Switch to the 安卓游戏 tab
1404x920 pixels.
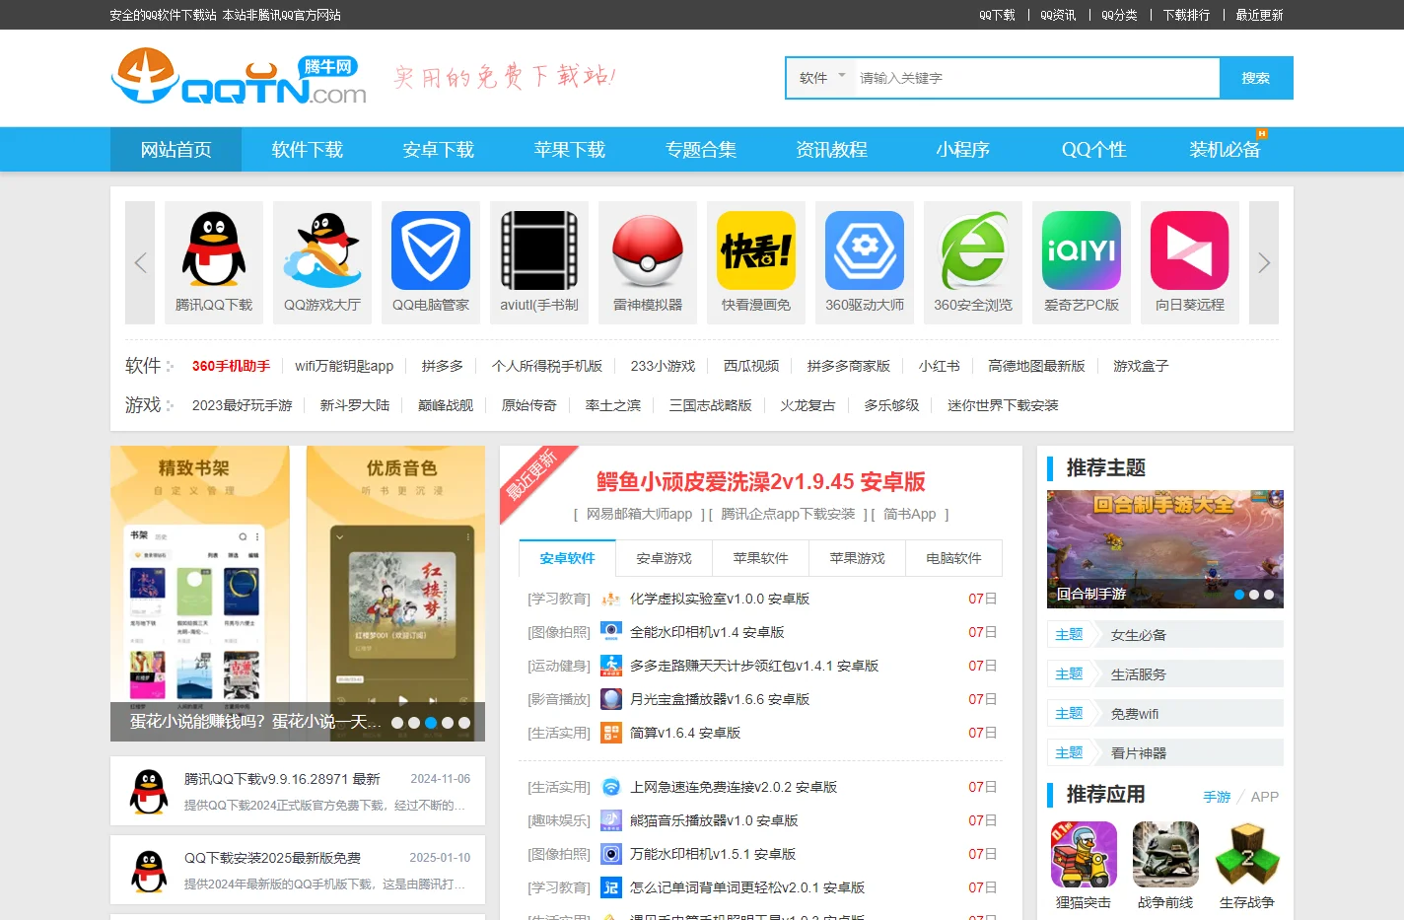click(x=664, y=558)
